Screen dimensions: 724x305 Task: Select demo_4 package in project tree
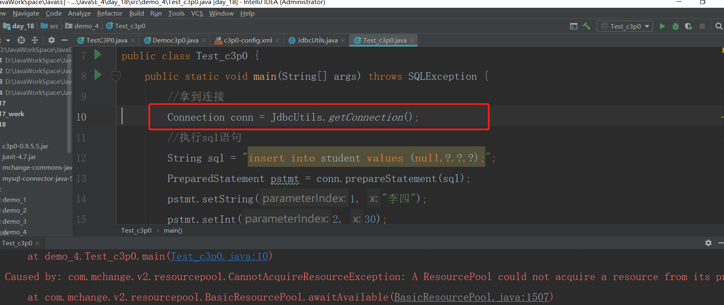(x=14, y=232)
